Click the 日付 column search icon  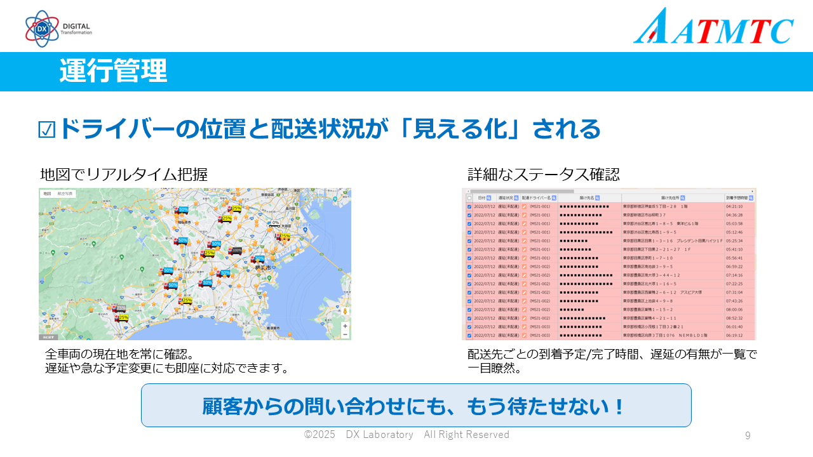(490, 198)
